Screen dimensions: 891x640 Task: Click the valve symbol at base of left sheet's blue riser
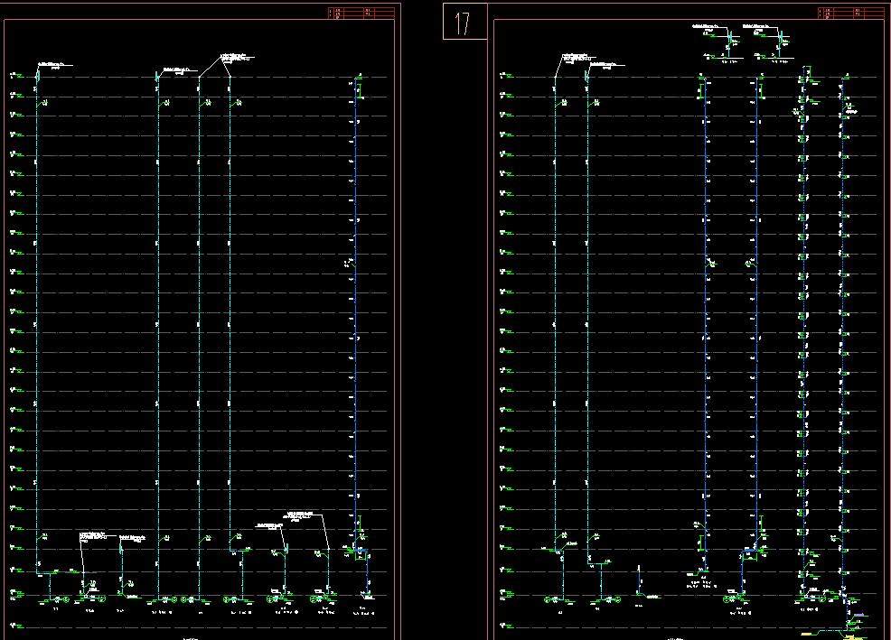[367, 597]
